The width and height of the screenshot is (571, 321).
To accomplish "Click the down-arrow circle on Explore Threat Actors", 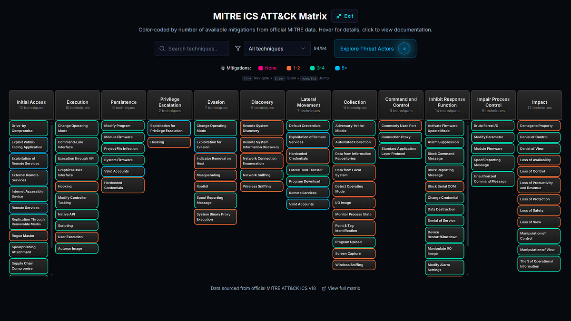I will (404, 49).
